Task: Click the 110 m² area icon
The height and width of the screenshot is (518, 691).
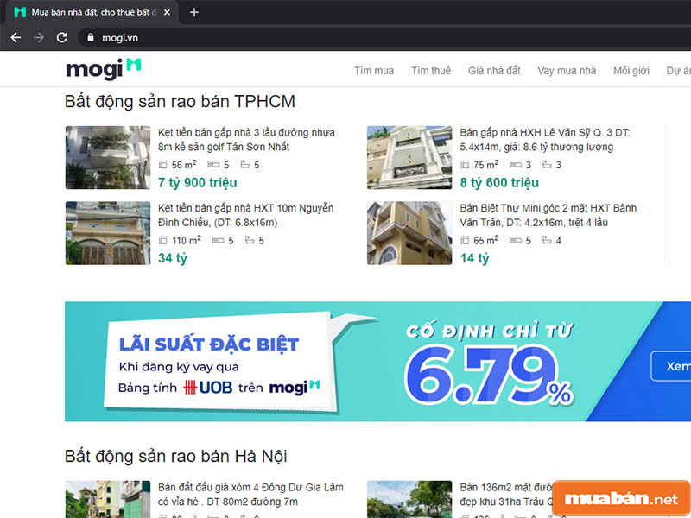Action: click(x=163, y=240)
